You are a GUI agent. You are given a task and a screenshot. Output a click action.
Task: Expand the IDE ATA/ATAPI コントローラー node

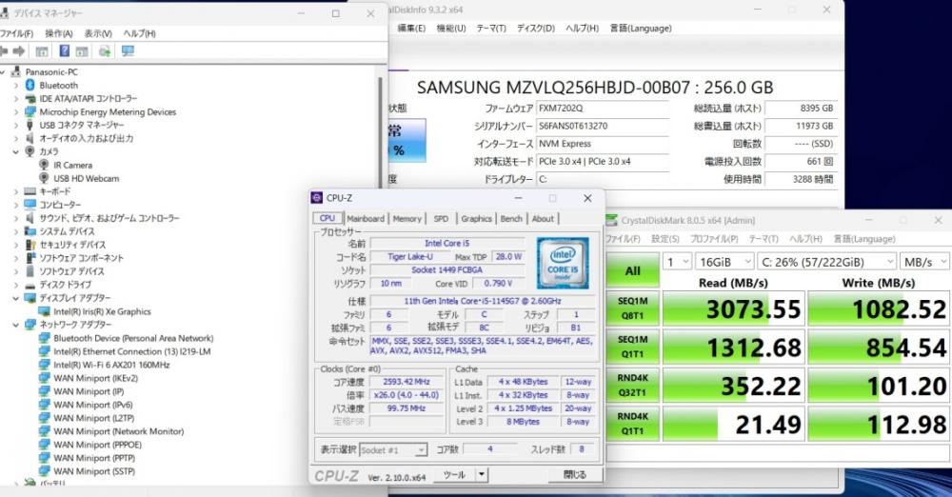click(16, 98)
